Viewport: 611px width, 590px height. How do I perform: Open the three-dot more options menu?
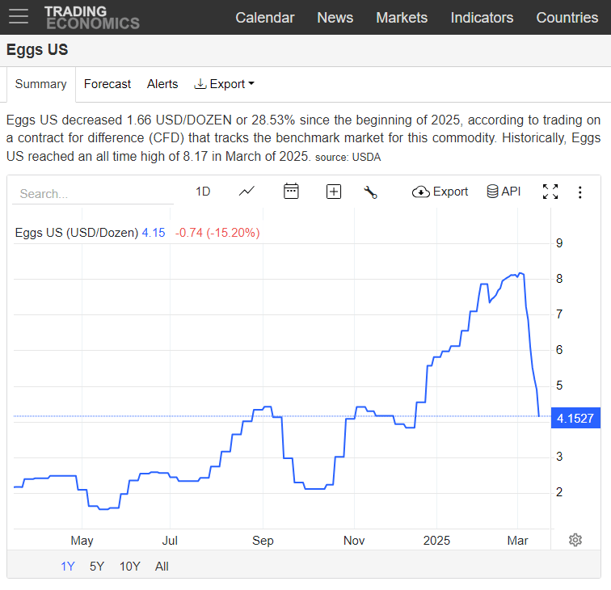pos(579,192)
